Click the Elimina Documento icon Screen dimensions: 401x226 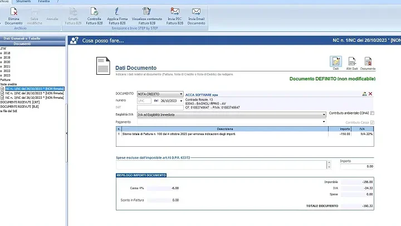click(13, 12)
